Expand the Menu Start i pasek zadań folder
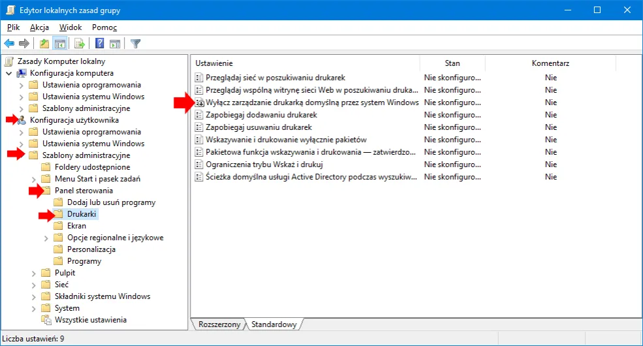The height and width of the screenshot is (346, 643). (x=33, y=179)
